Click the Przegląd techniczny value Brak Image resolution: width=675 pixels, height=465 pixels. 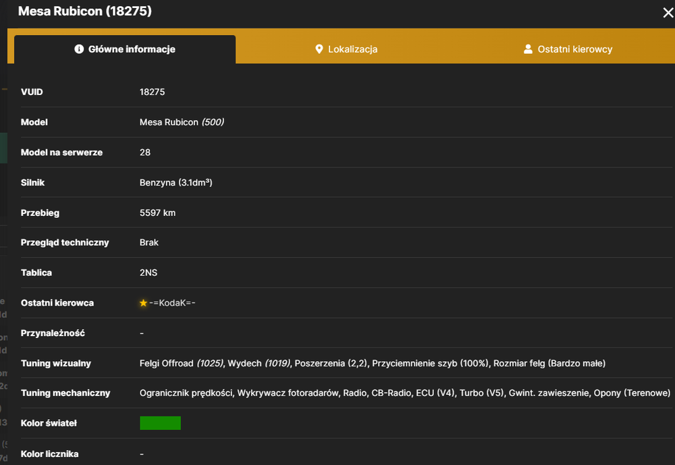(x=149, y=242)
